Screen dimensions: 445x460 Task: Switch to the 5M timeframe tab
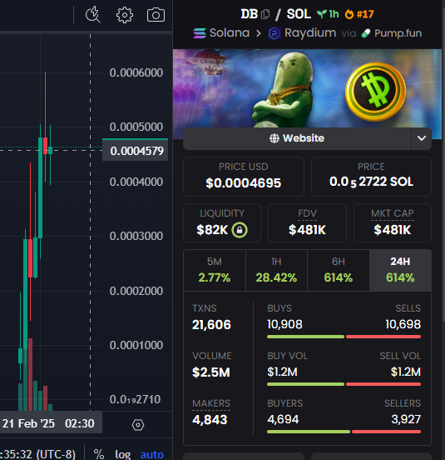tap(215, 271)
